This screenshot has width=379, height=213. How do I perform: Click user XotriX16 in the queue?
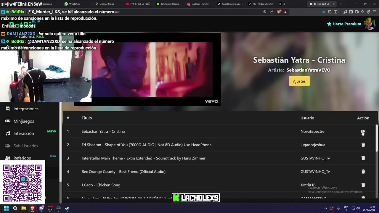(x=308, y=185)
